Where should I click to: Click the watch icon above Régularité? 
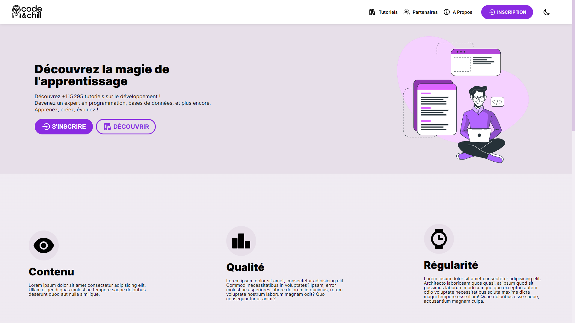[x=438, y=239]
